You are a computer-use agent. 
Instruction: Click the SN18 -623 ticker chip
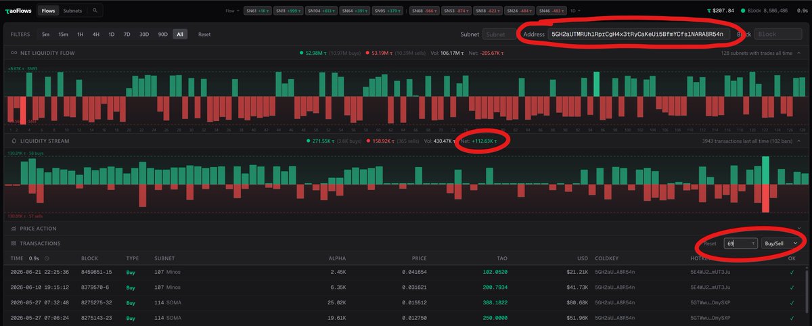[487, 11]
